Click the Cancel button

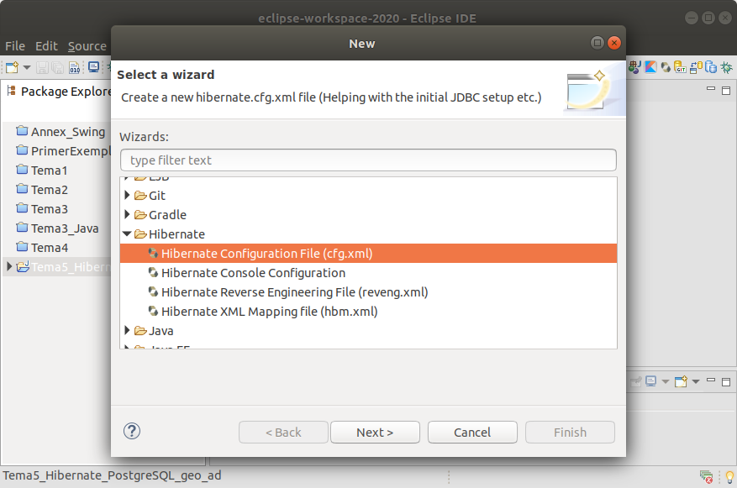tap(472, 432)
